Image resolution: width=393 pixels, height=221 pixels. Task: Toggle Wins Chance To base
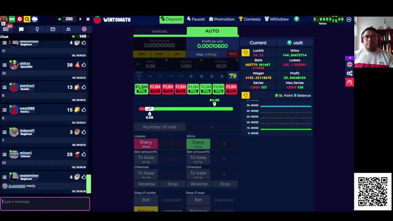[x=198, y=174]
